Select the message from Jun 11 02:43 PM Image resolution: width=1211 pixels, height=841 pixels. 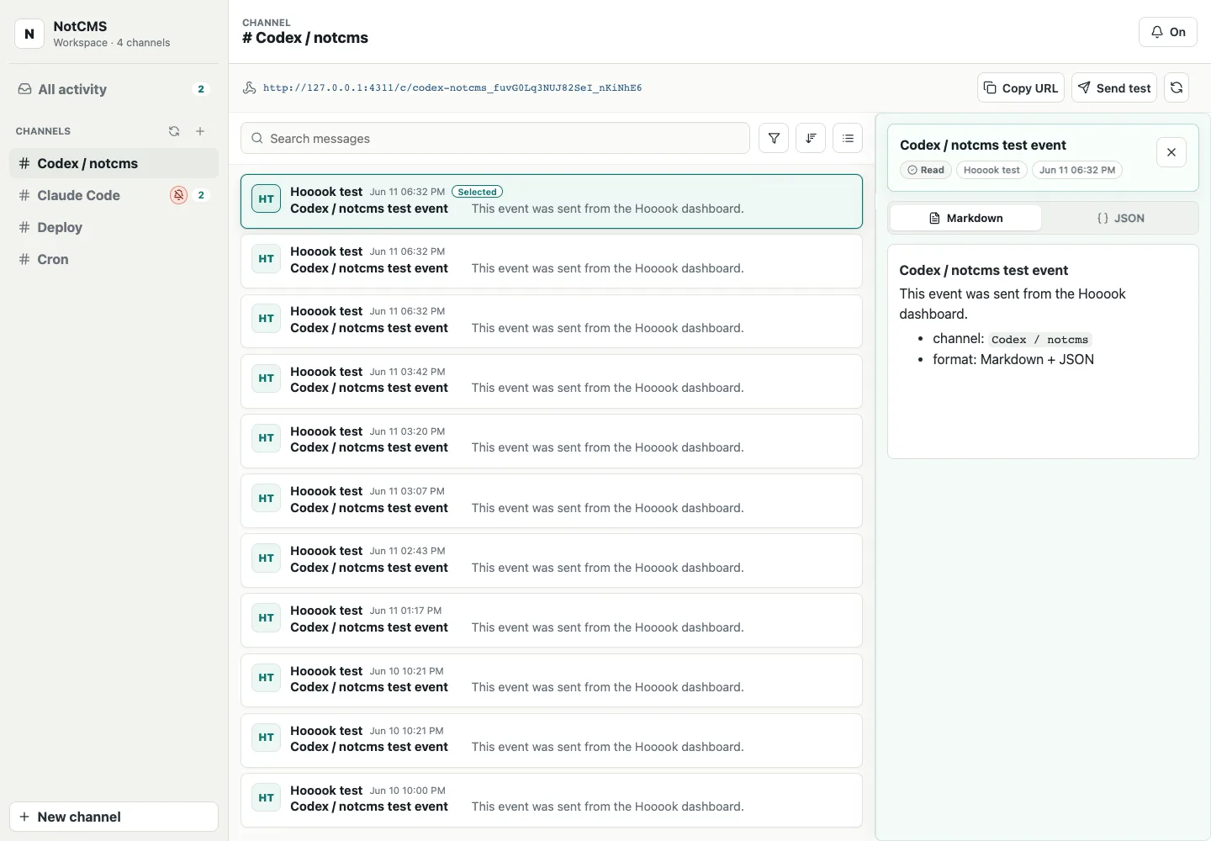click(552, 560)
